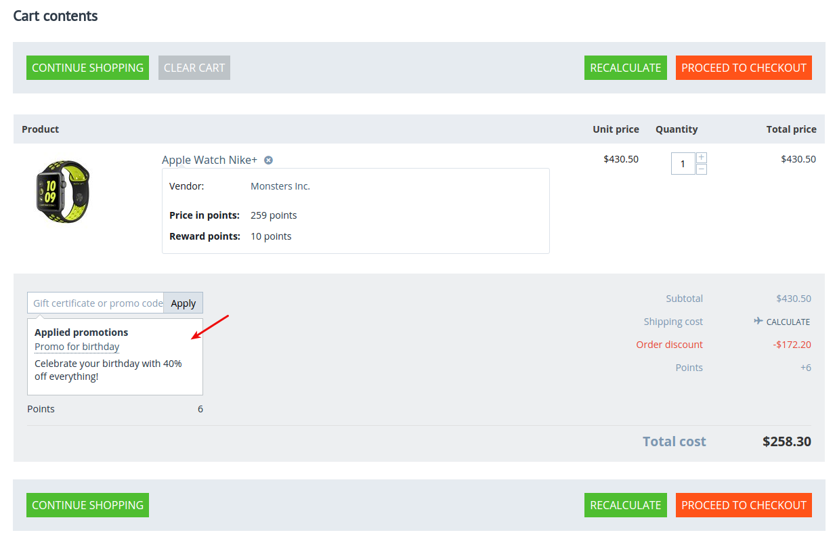Viewport: 835px width, 541px height.
Task: Click the 10 points reward value
Action: click(271, 236)
